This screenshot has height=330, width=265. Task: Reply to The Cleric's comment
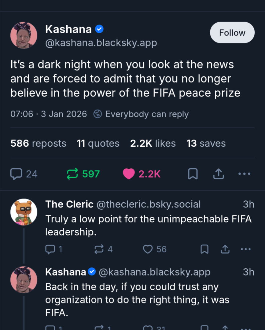click(50, 249)
